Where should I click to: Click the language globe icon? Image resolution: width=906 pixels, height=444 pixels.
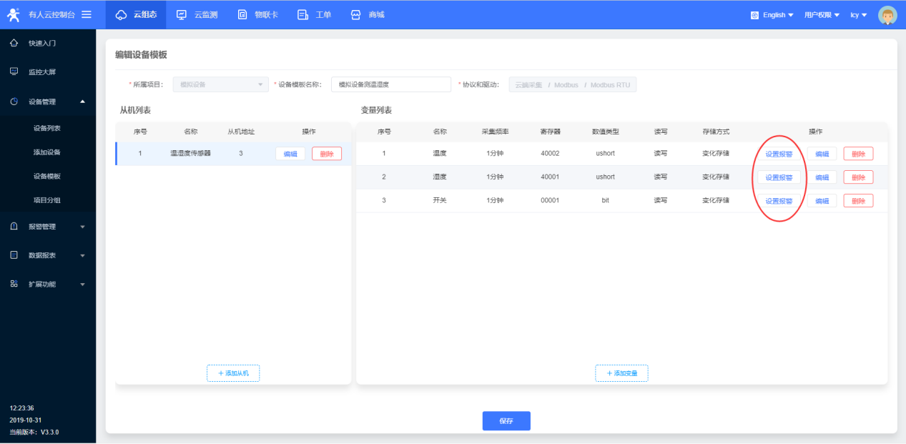[x=755, y=15]
